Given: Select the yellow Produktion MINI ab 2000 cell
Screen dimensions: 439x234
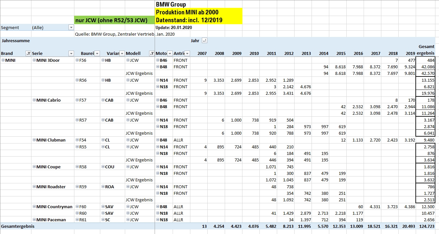Looking at the screenshot, I should pos(199,12).
